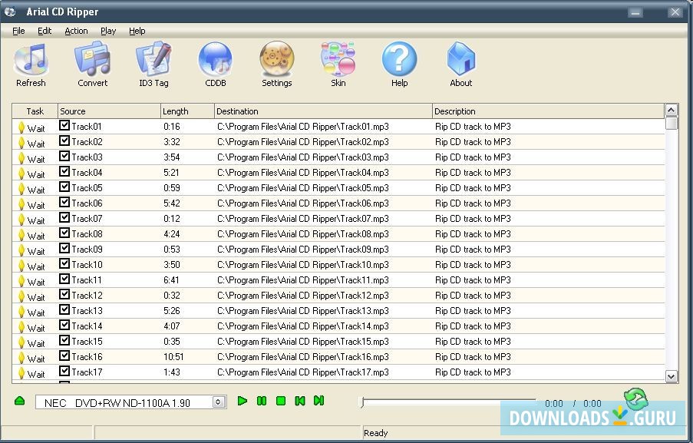Uncheck the Track04 checkbox

coord(64,171)
